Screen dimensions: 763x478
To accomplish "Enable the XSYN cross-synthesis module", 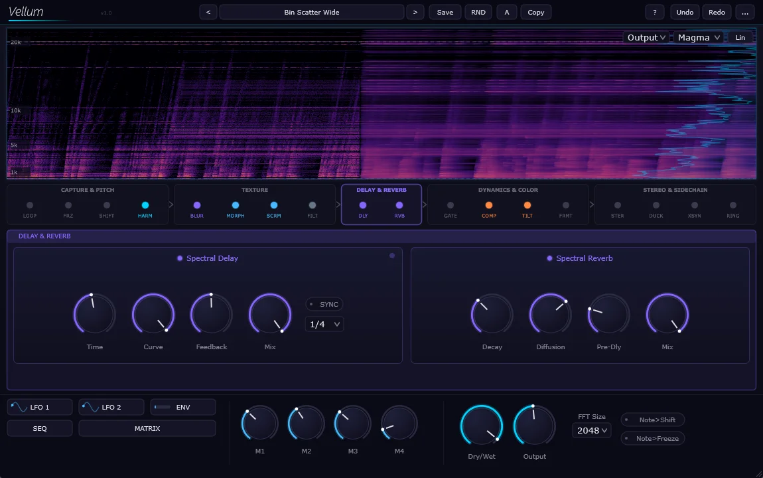I will tap(695, 205).
